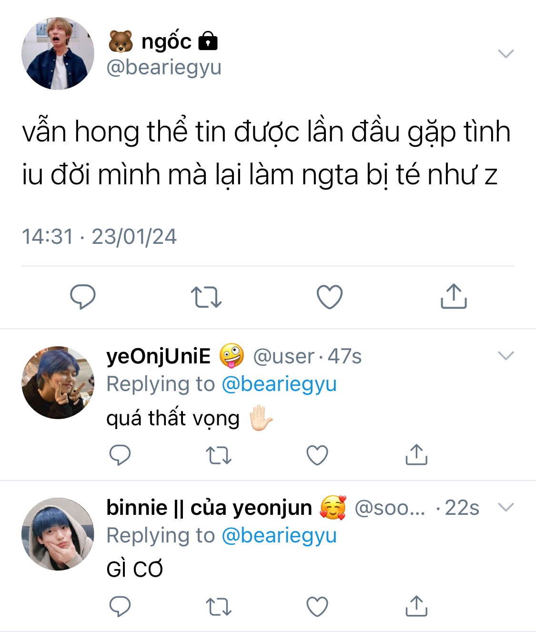Retweet the main tweet by ngốc
Screen dimensions: 536x632
click(206, 297)
